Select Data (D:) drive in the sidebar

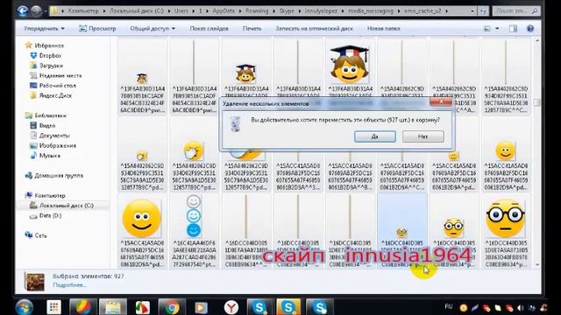click(50, 216)
